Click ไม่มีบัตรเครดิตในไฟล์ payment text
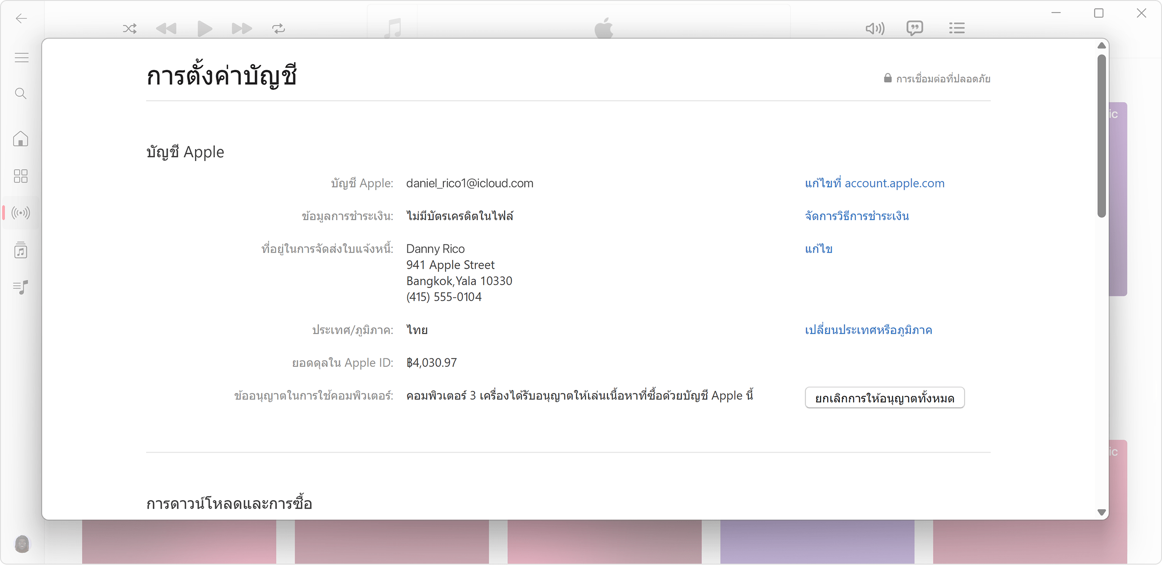Viewport: 1162px width, 565px height. [460, 216]
